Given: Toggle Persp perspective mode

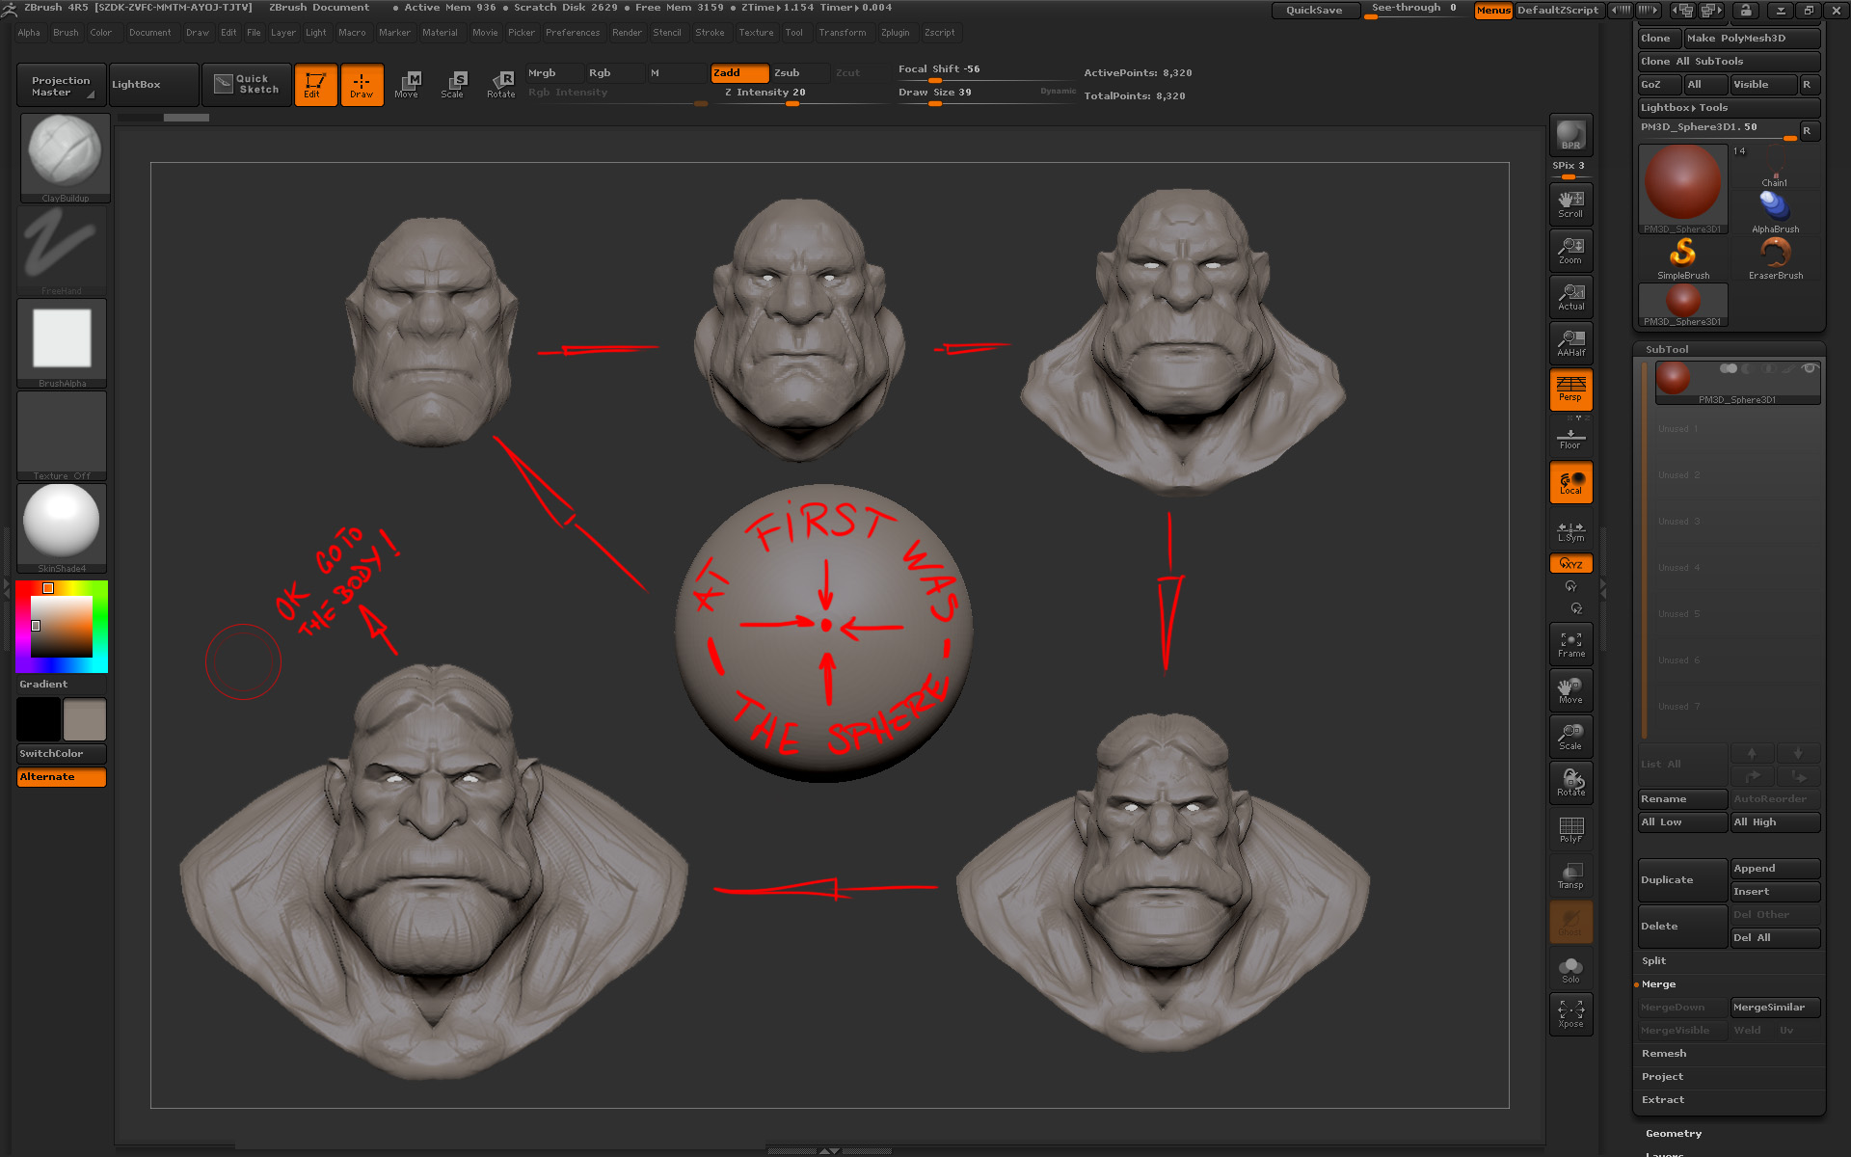Looking at the screenshot, I should coord(1570,390).
